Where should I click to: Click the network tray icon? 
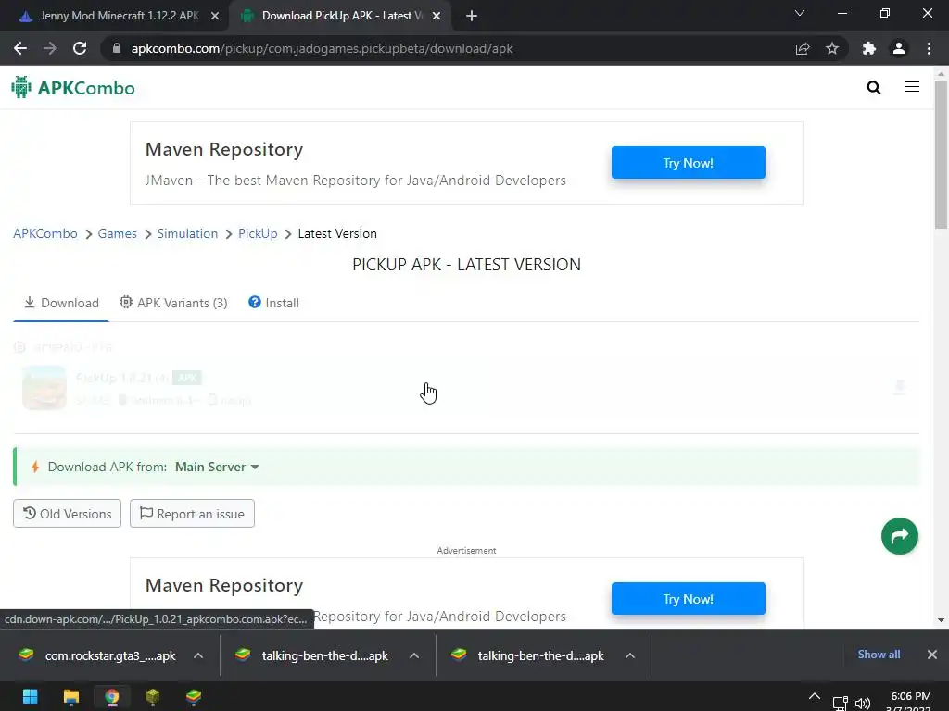tap(840, 704)
